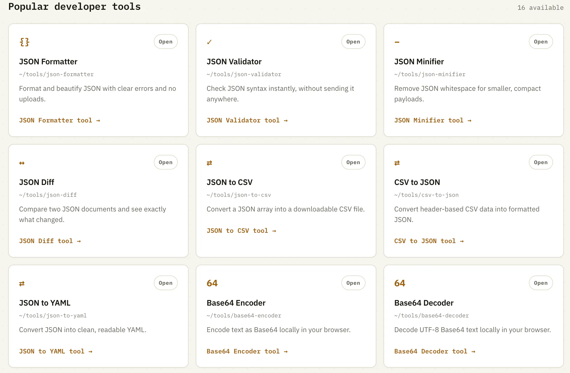Click the path ~/tools/base64-encoder

tap(244, 316)
